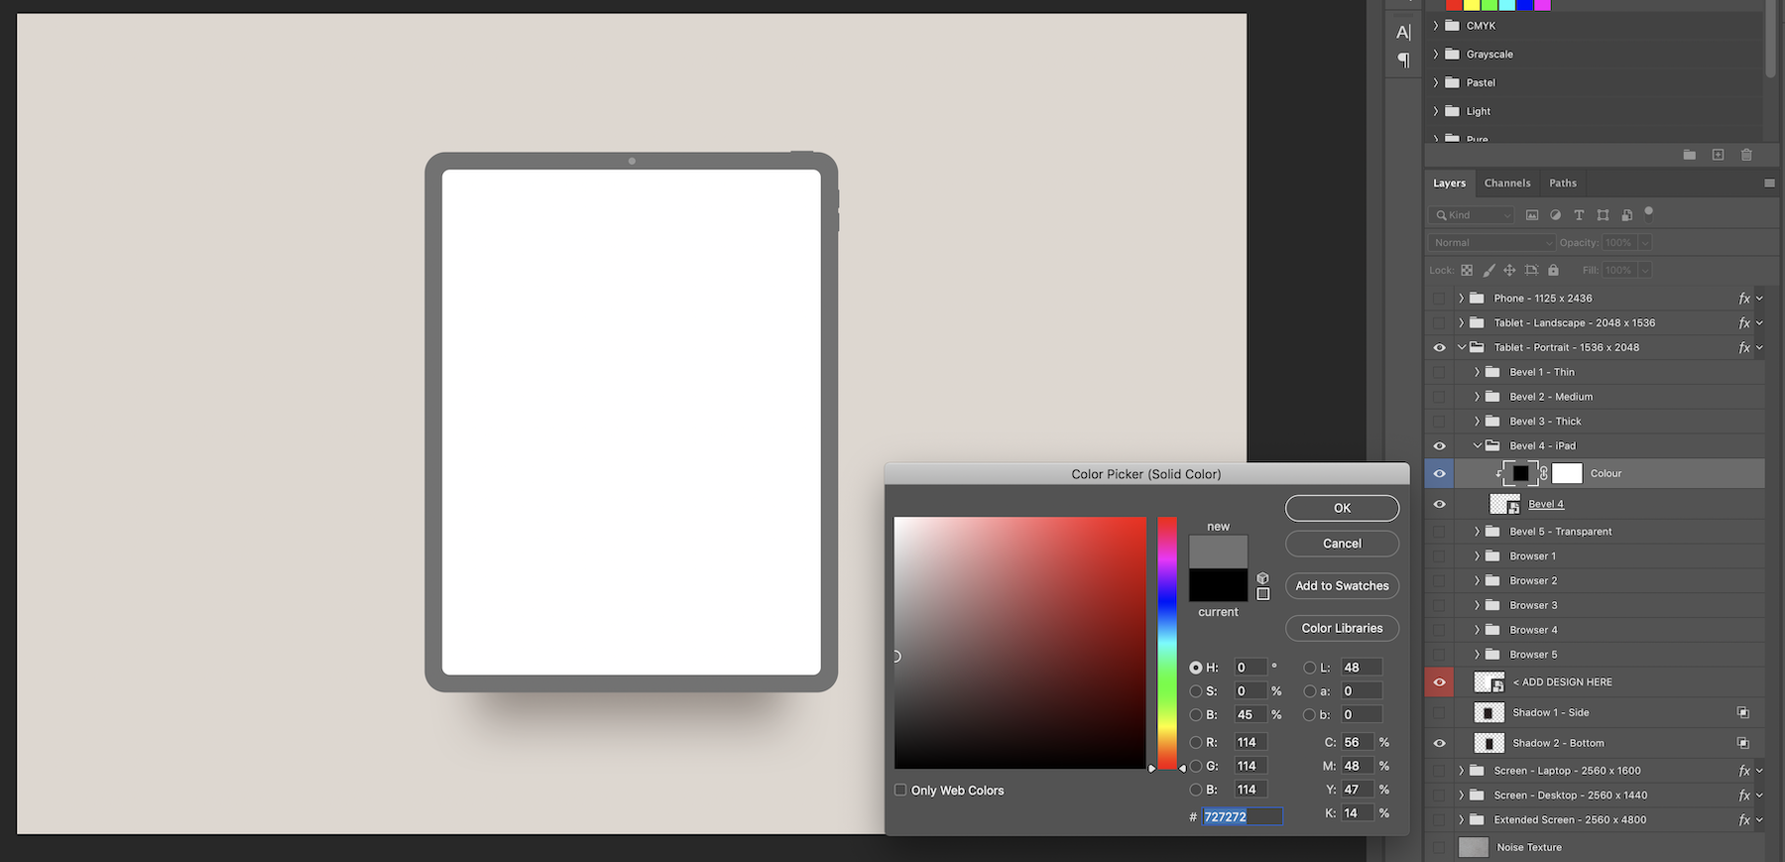
Task: Click blend icon on Shadow 1 - Side layer
Action: click(1742, 713)
